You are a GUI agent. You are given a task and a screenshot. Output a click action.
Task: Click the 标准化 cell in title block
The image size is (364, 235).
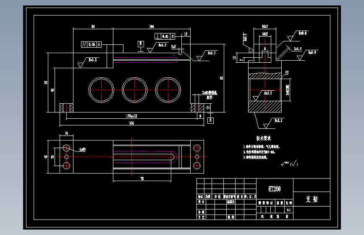tap(231, 202)
